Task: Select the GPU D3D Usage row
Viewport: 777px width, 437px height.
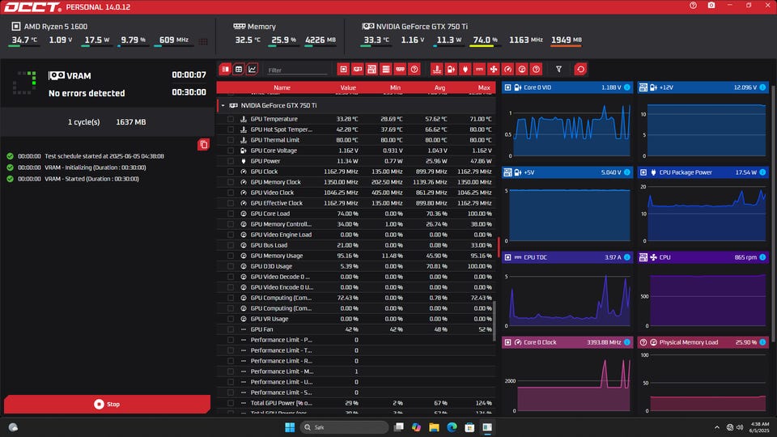Action: pos(356,266)
